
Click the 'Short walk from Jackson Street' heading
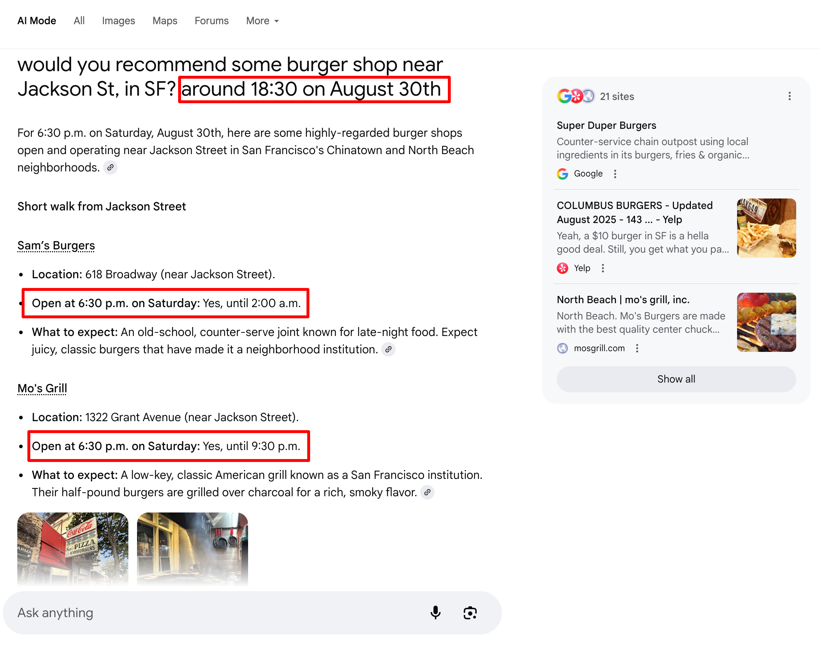[102, 206]
